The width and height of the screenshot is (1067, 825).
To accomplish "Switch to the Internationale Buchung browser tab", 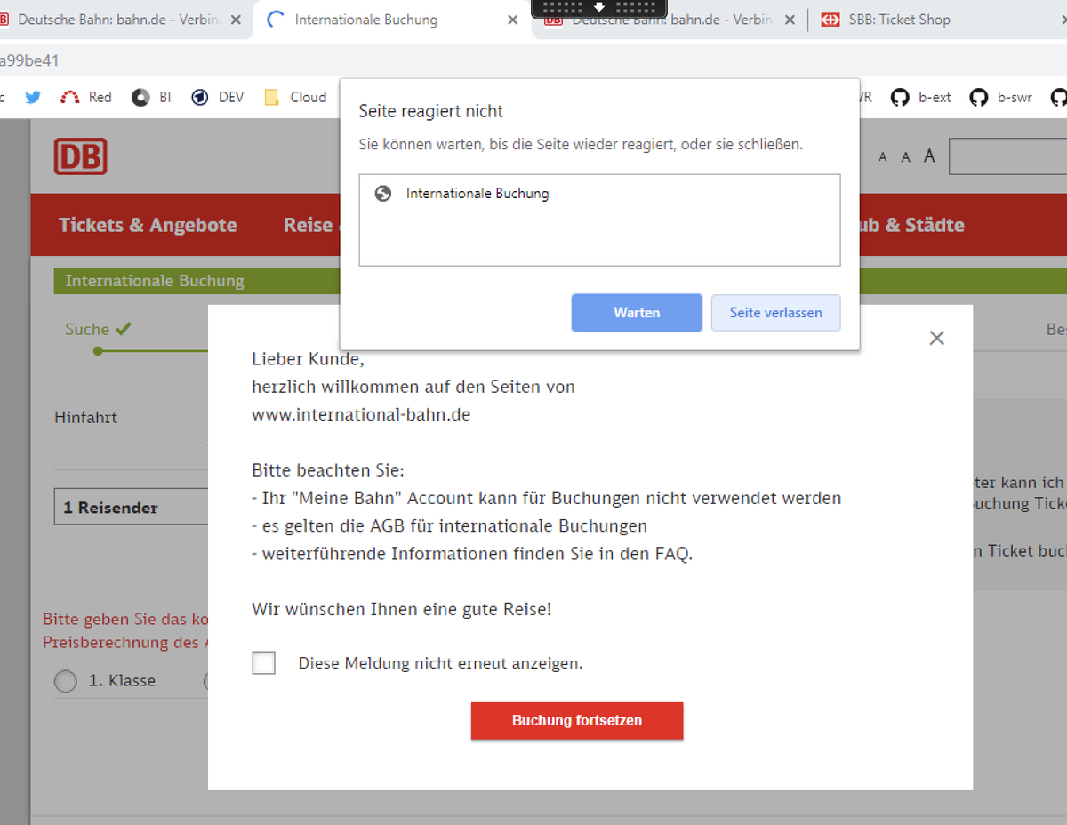I will 392,20.
